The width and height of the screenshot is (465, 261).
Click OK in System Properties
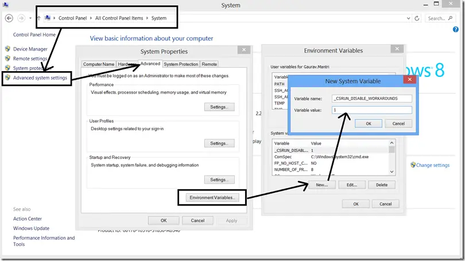pyautogui.click(x=164, y=220)
